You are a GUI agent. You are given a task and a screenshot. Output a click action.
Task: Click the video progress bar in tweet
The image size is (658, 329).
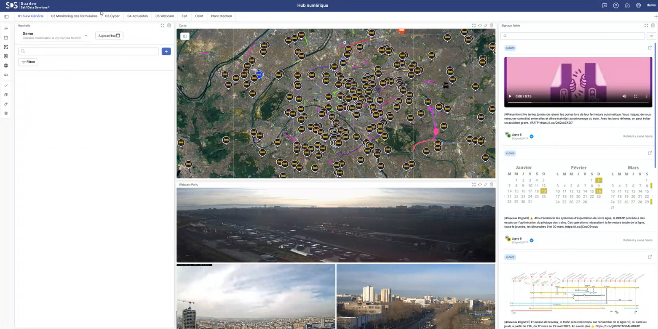click(578, 102)
